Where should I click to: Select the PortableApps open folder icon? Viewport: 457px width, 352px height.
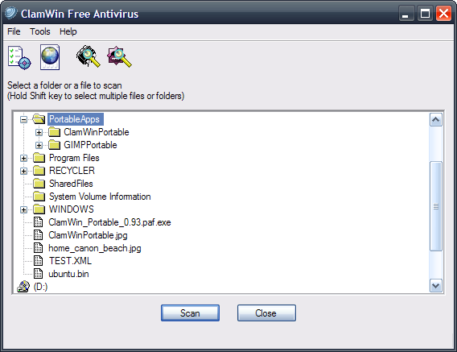[x=39, y=119]
